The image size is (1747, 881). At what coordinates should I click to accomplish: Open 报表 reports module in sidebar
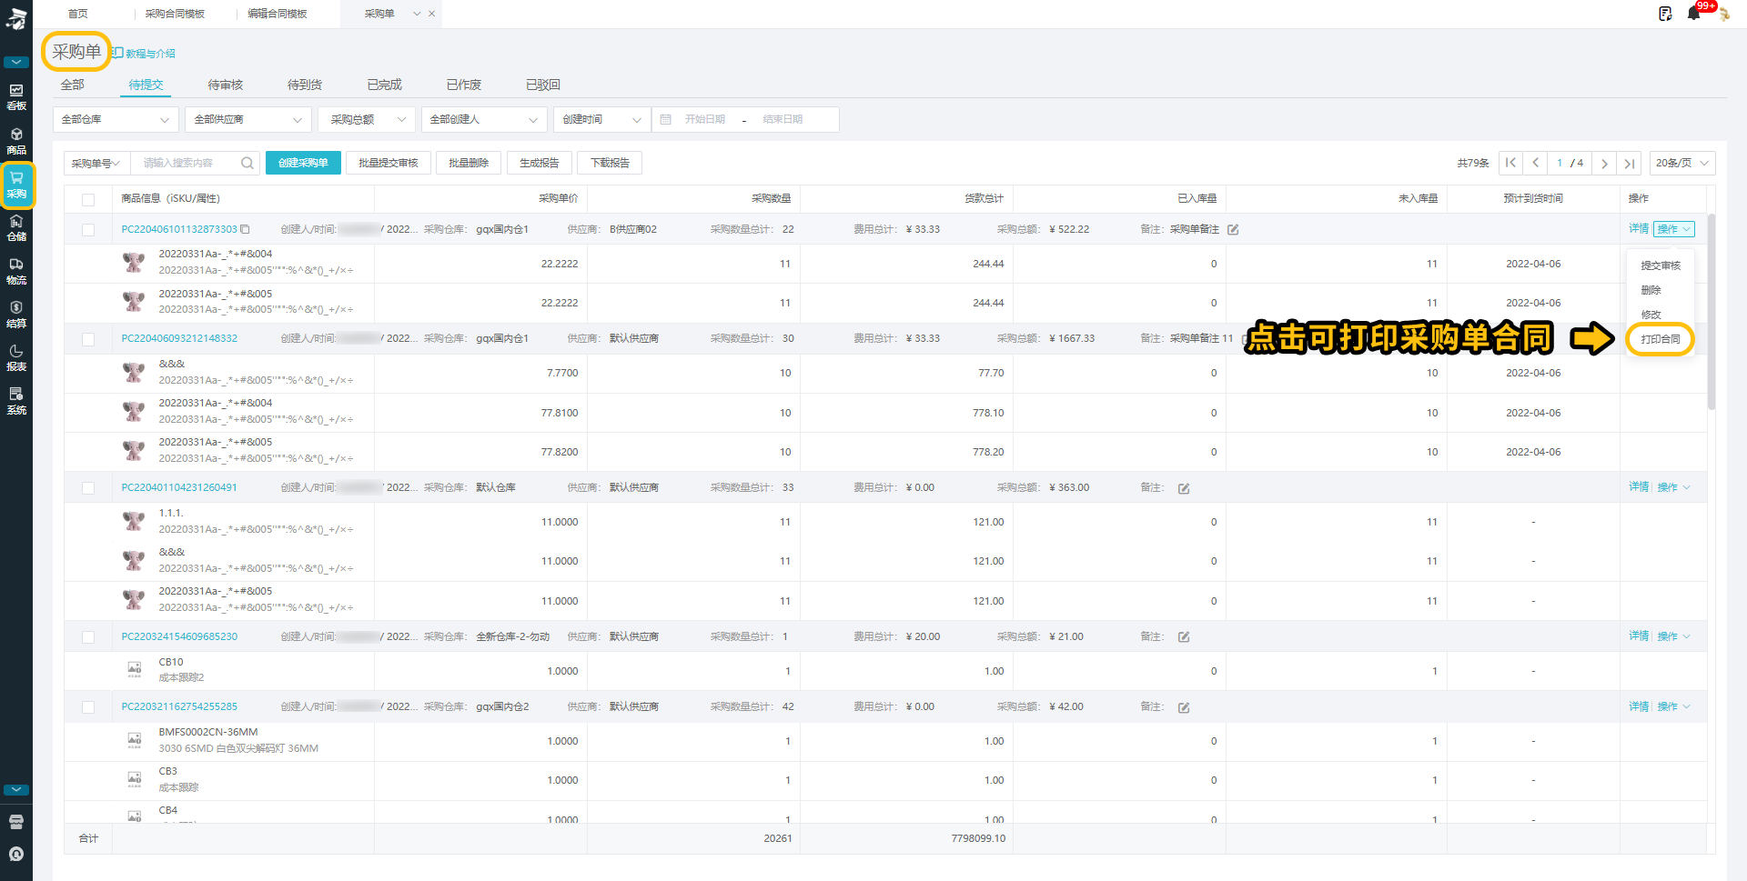[16, 358]
